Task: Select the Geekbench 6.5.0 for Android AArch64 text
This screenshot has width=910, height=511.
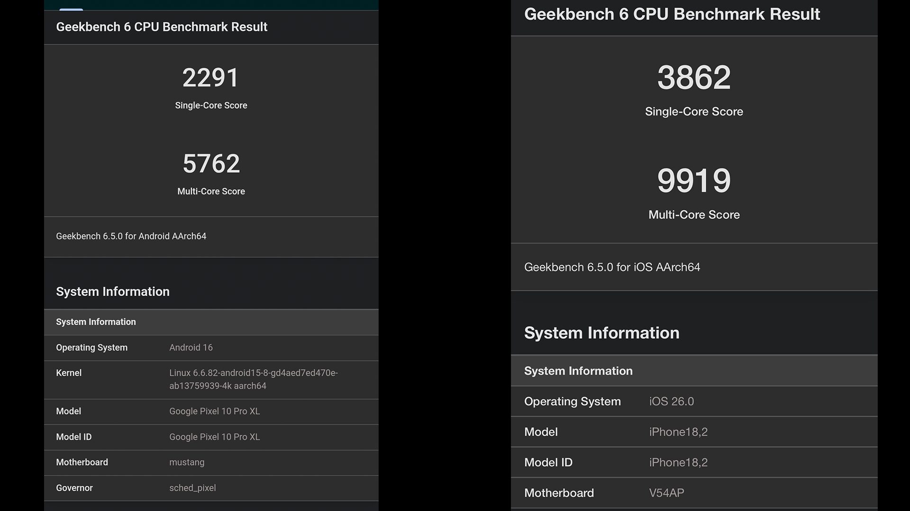Action: click(131, 236)
